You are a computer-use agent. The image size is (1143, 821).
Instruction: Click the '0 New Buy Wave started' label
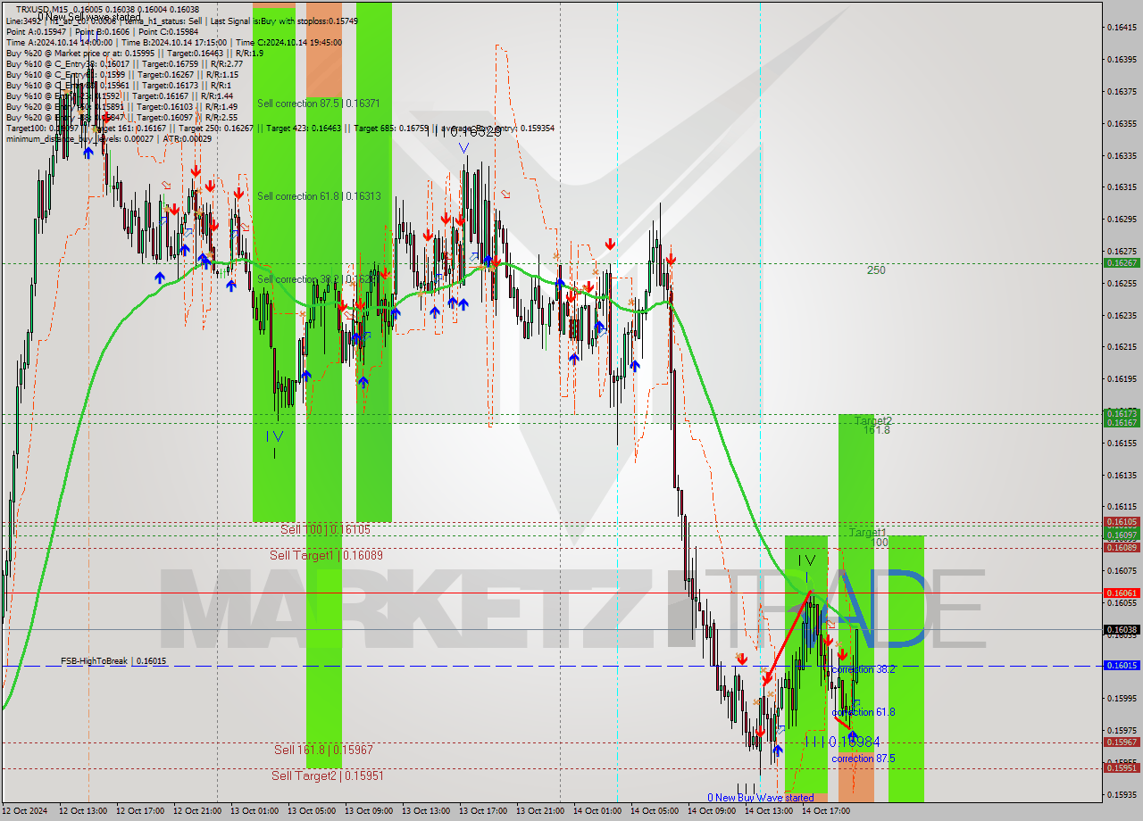coord(760,798)
